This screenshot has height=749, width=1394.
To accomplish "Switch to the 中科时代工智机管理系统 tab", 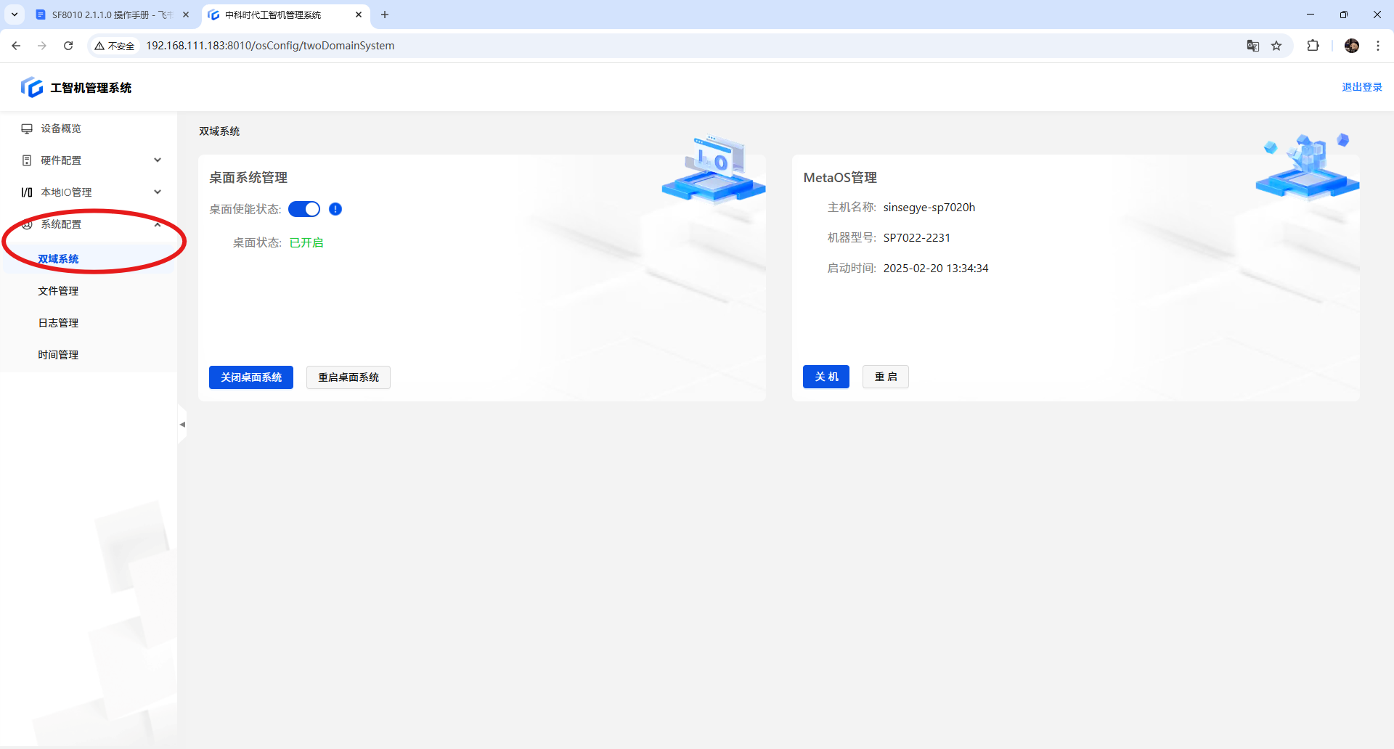I will tap(285, 15).
